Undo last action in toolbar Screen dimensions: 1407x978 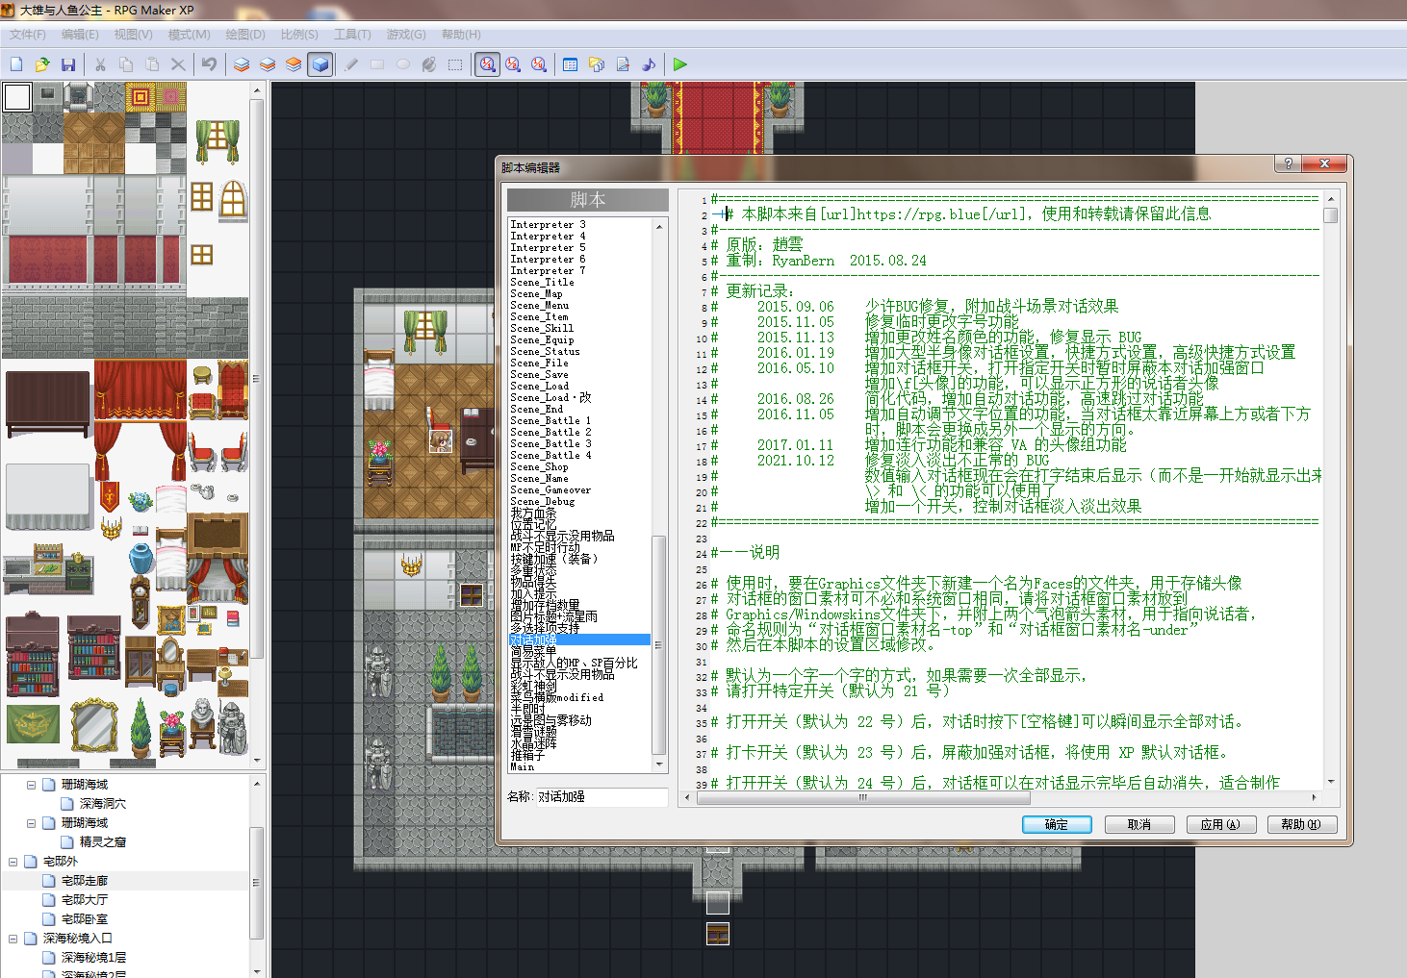point(209,64)
